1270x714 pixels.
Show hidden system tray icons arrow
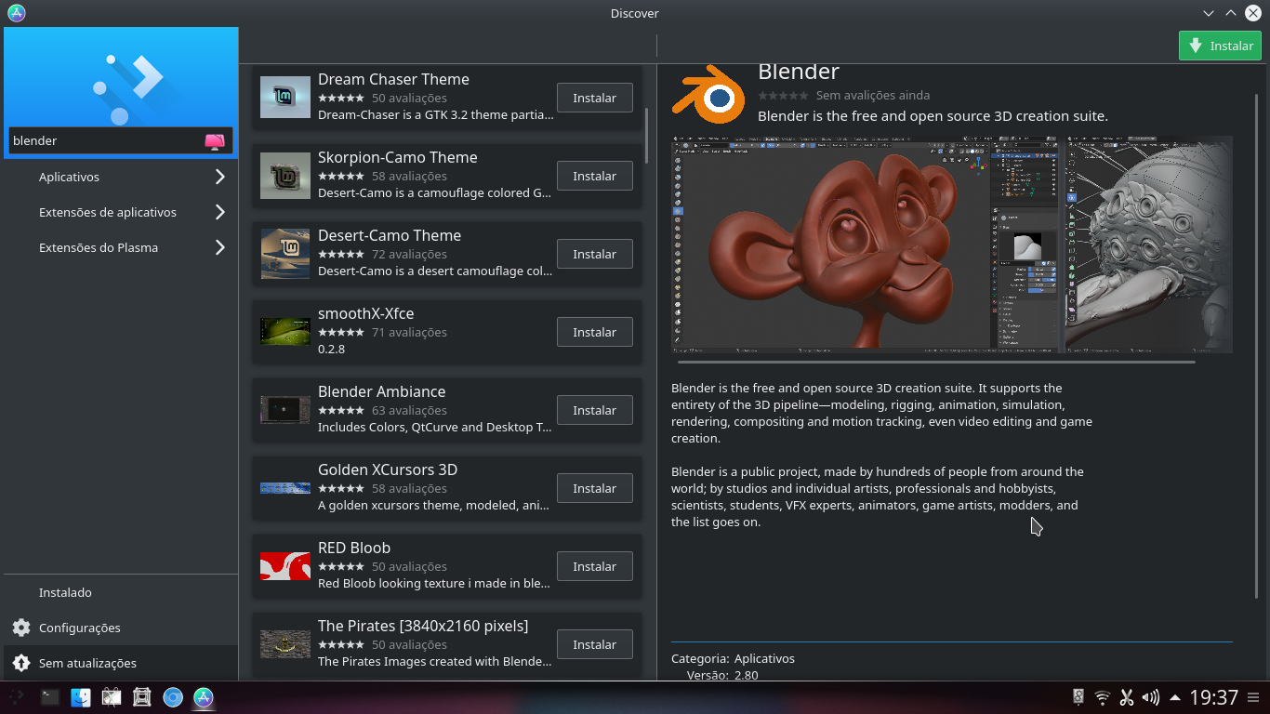pos(1175,697)
